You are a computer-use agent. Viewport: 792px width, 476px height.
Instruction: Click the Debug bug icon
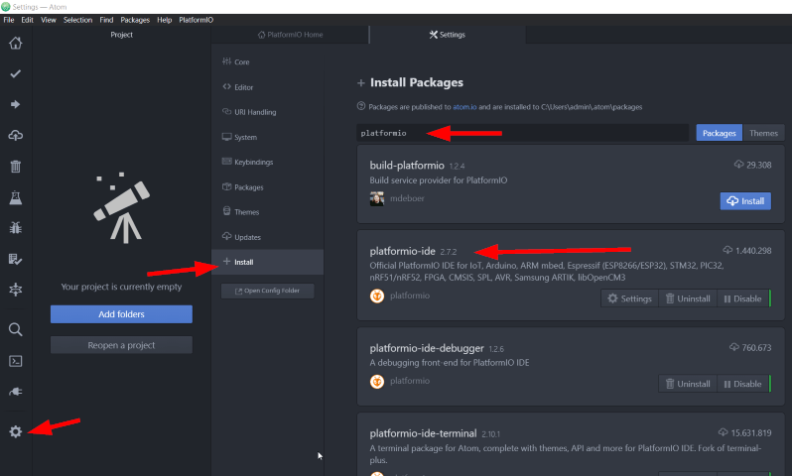(16, 228)
